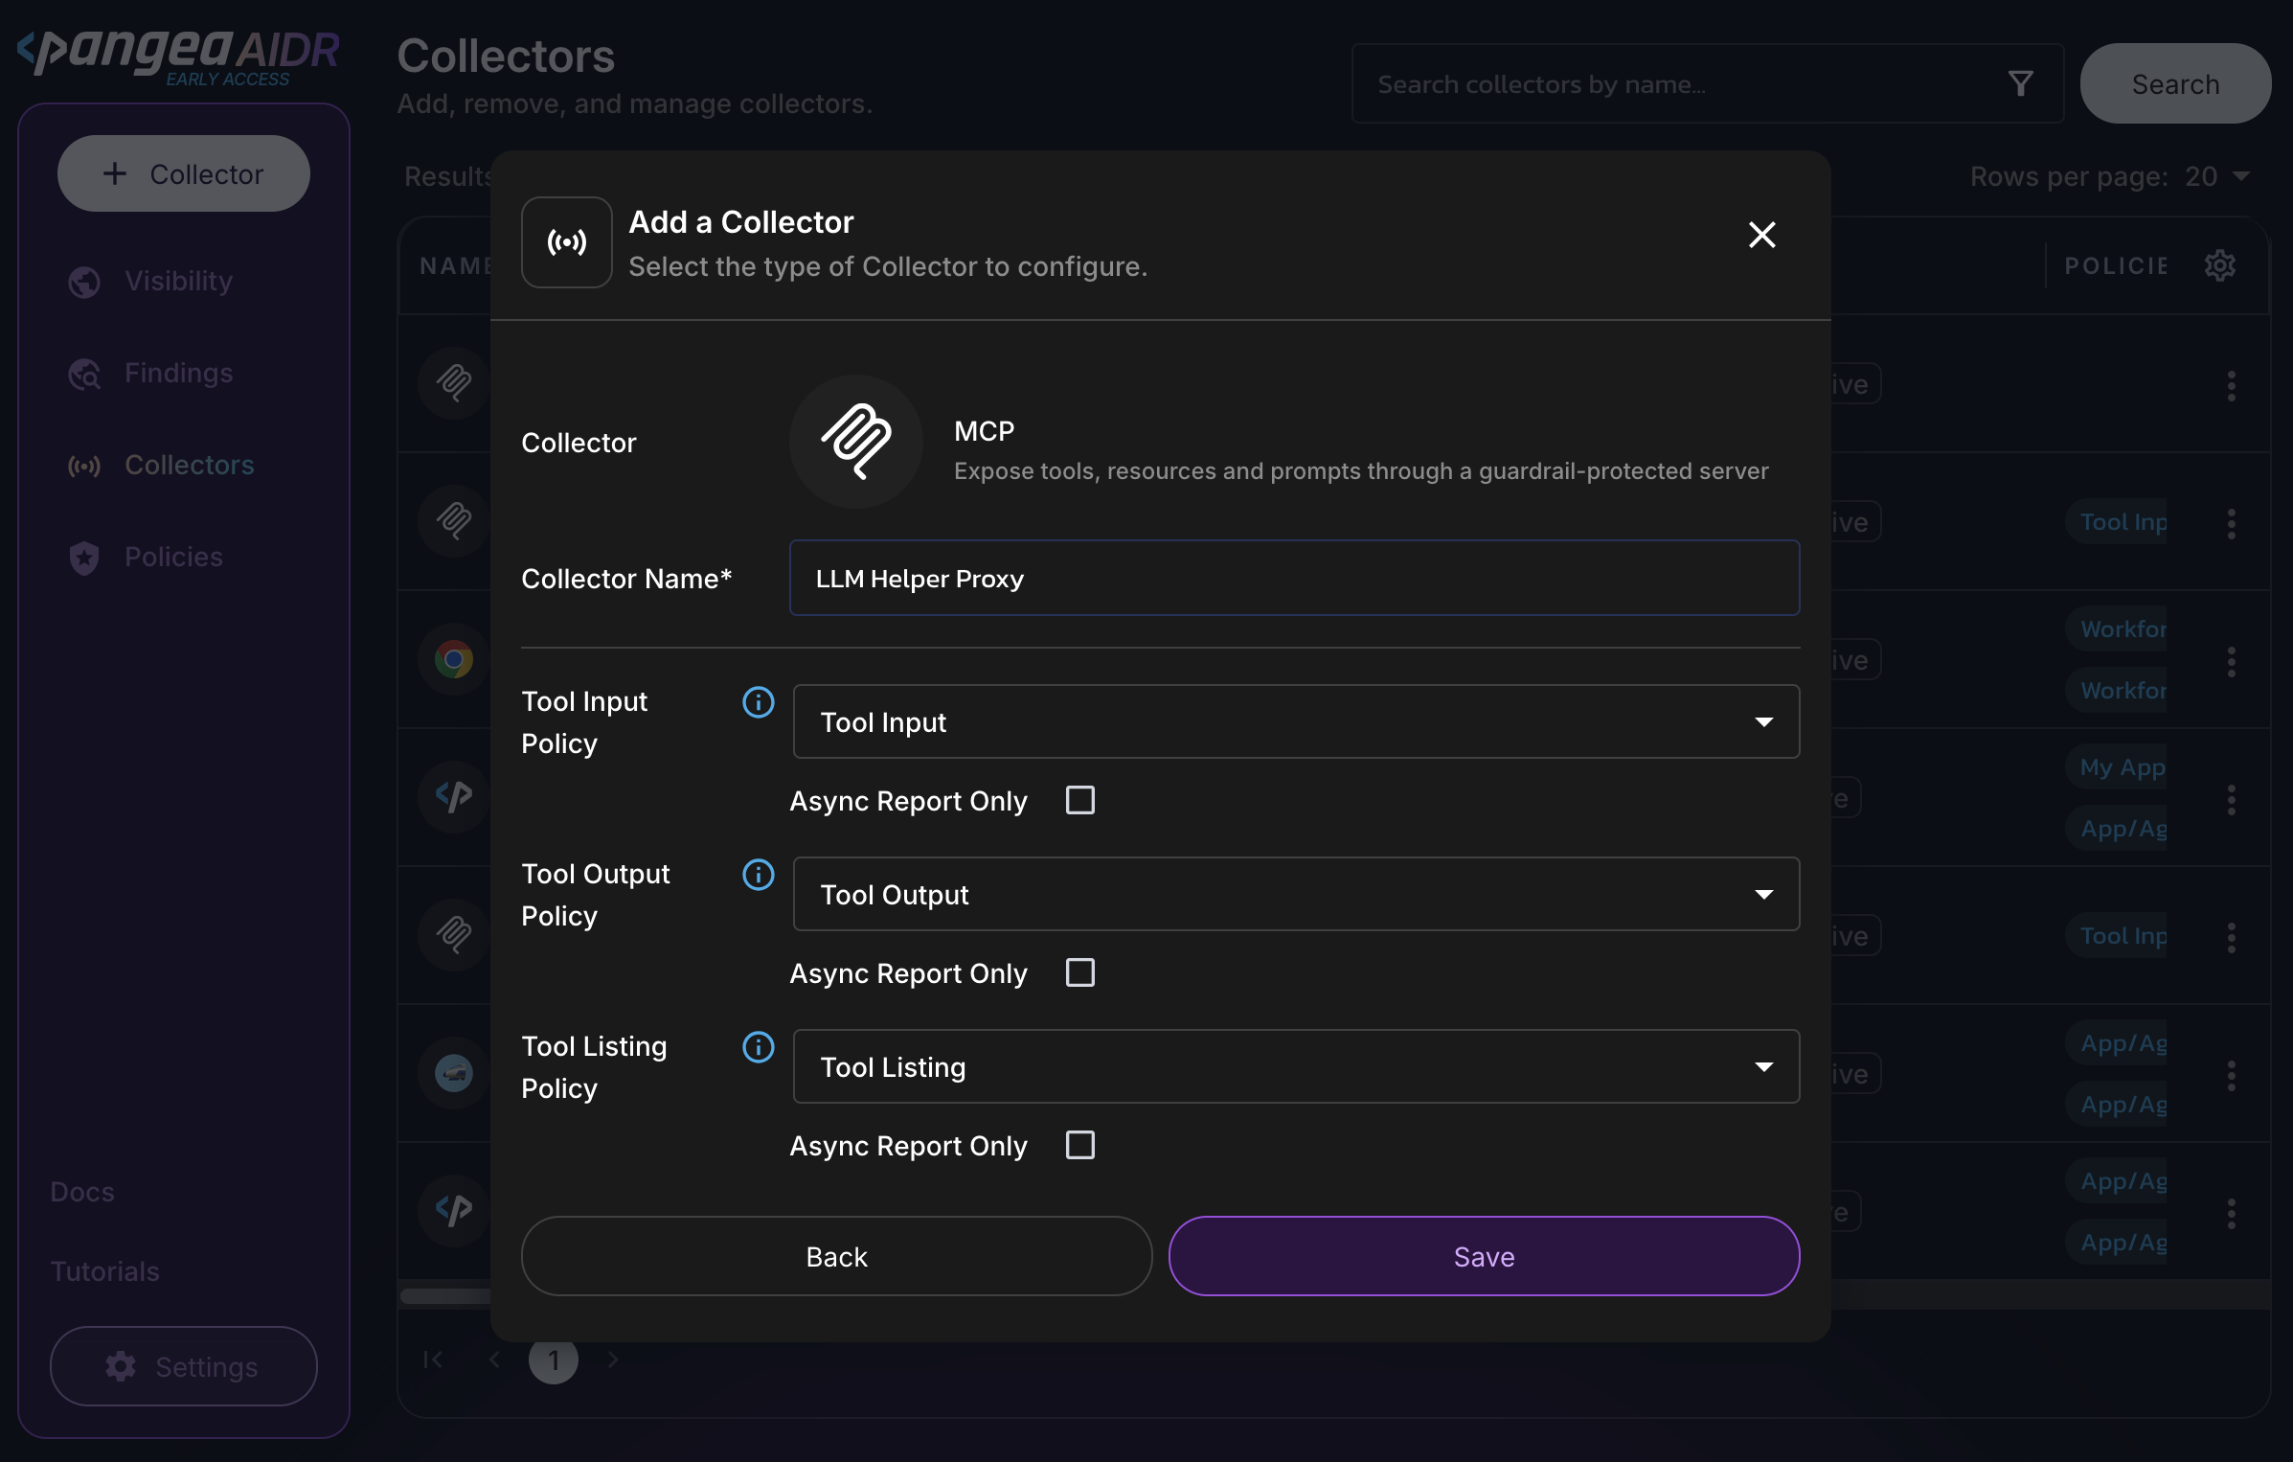Close the Add a Collector dialog
The width and height of the screenshot is (2293, 1462).
click(x=1761, y=235)
